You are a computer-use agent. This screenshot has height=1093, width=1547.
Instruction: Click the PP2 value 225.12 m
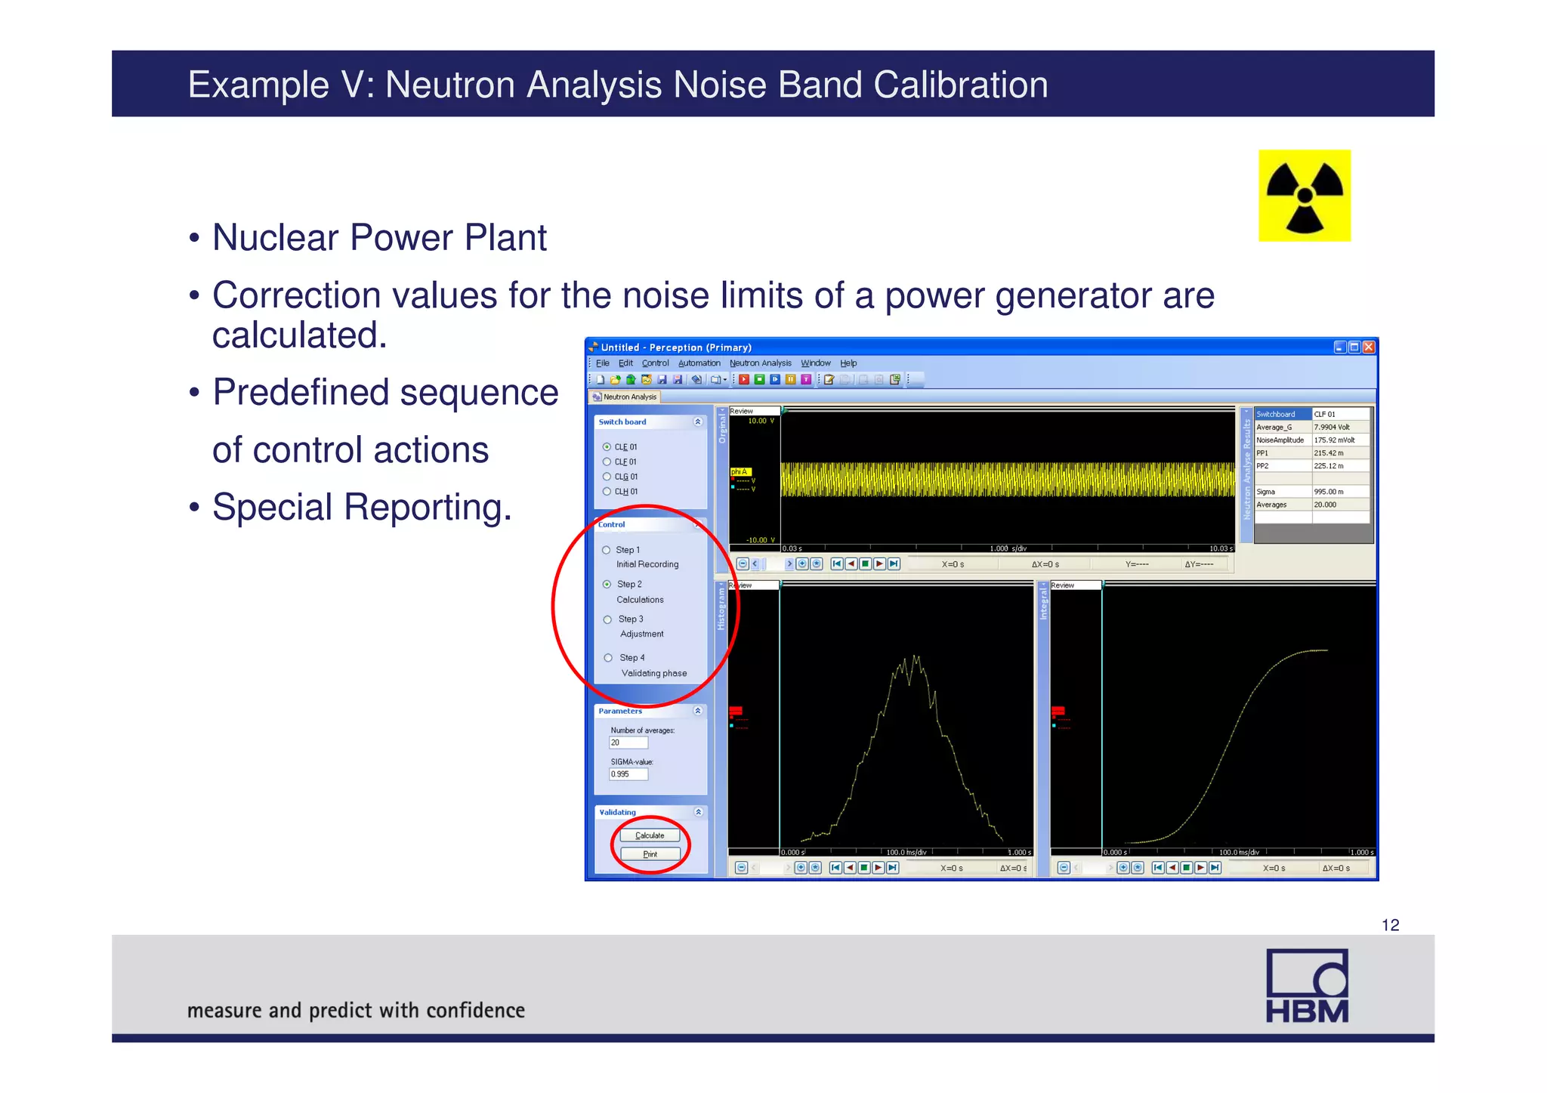click(1341, 466)
